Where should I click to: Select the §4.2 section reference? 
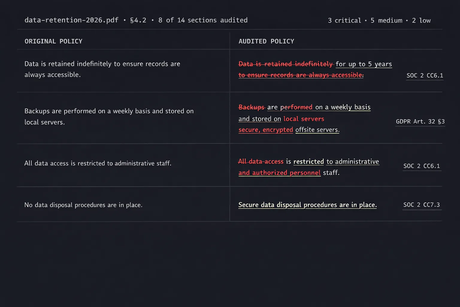[x=138, y=20]
